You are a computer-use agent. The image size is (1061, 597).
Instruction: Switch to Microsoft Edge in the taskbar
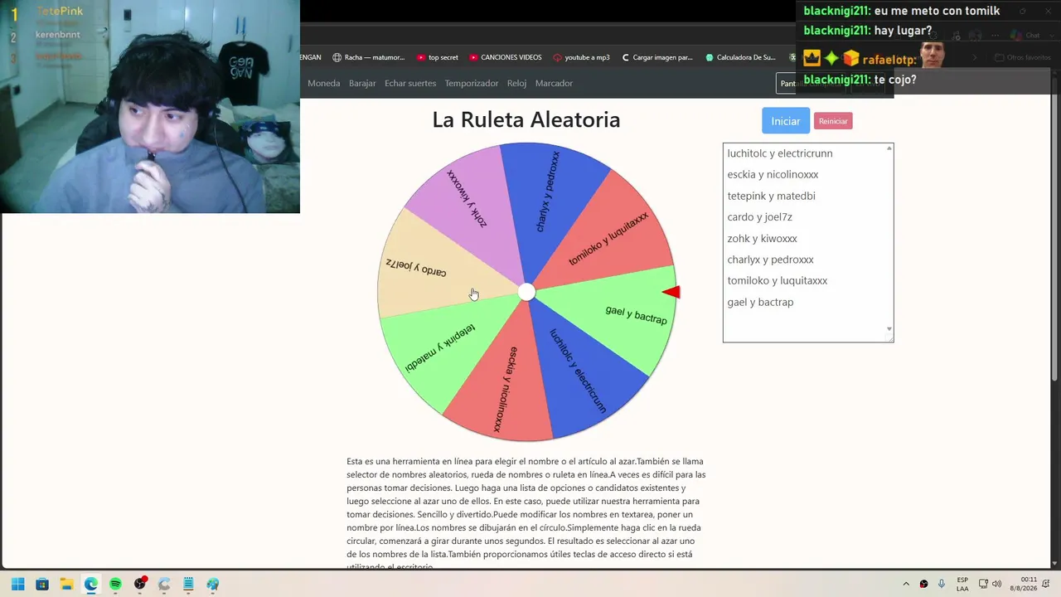[x=90, y=585]
